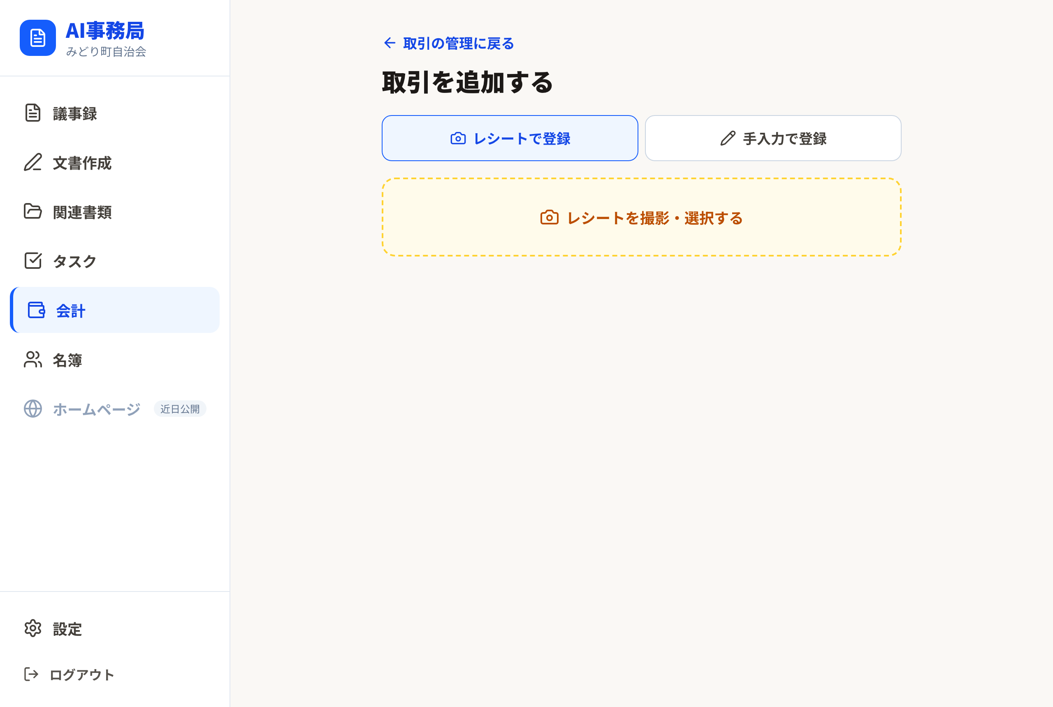Click レシートを撮影・選択する upload area

click(641, 217)
